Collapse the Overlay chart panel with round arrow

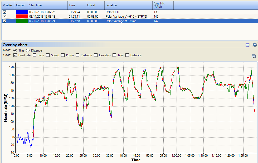coord(255,45)
